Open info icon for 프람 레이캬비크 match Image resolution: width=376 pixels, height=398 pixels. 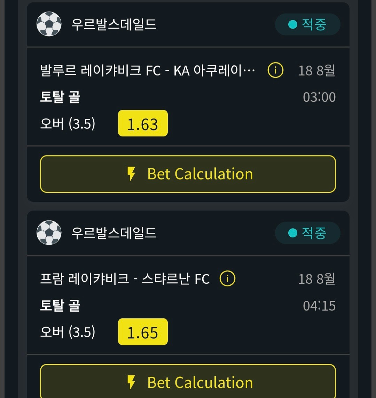[227, 278]
